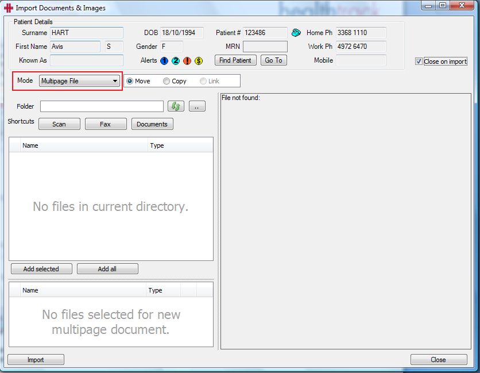Click the Home Ph field 3368 1110
Image resolution: width=480 pixels, height=373 pixels.
[x=361, y=33]
